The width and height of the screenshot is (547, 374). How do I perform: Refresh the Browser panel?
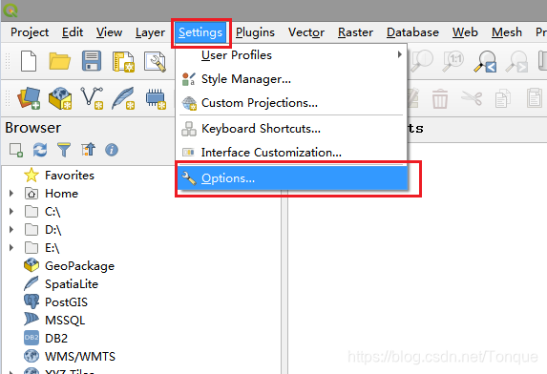click(x=40, y=150)
